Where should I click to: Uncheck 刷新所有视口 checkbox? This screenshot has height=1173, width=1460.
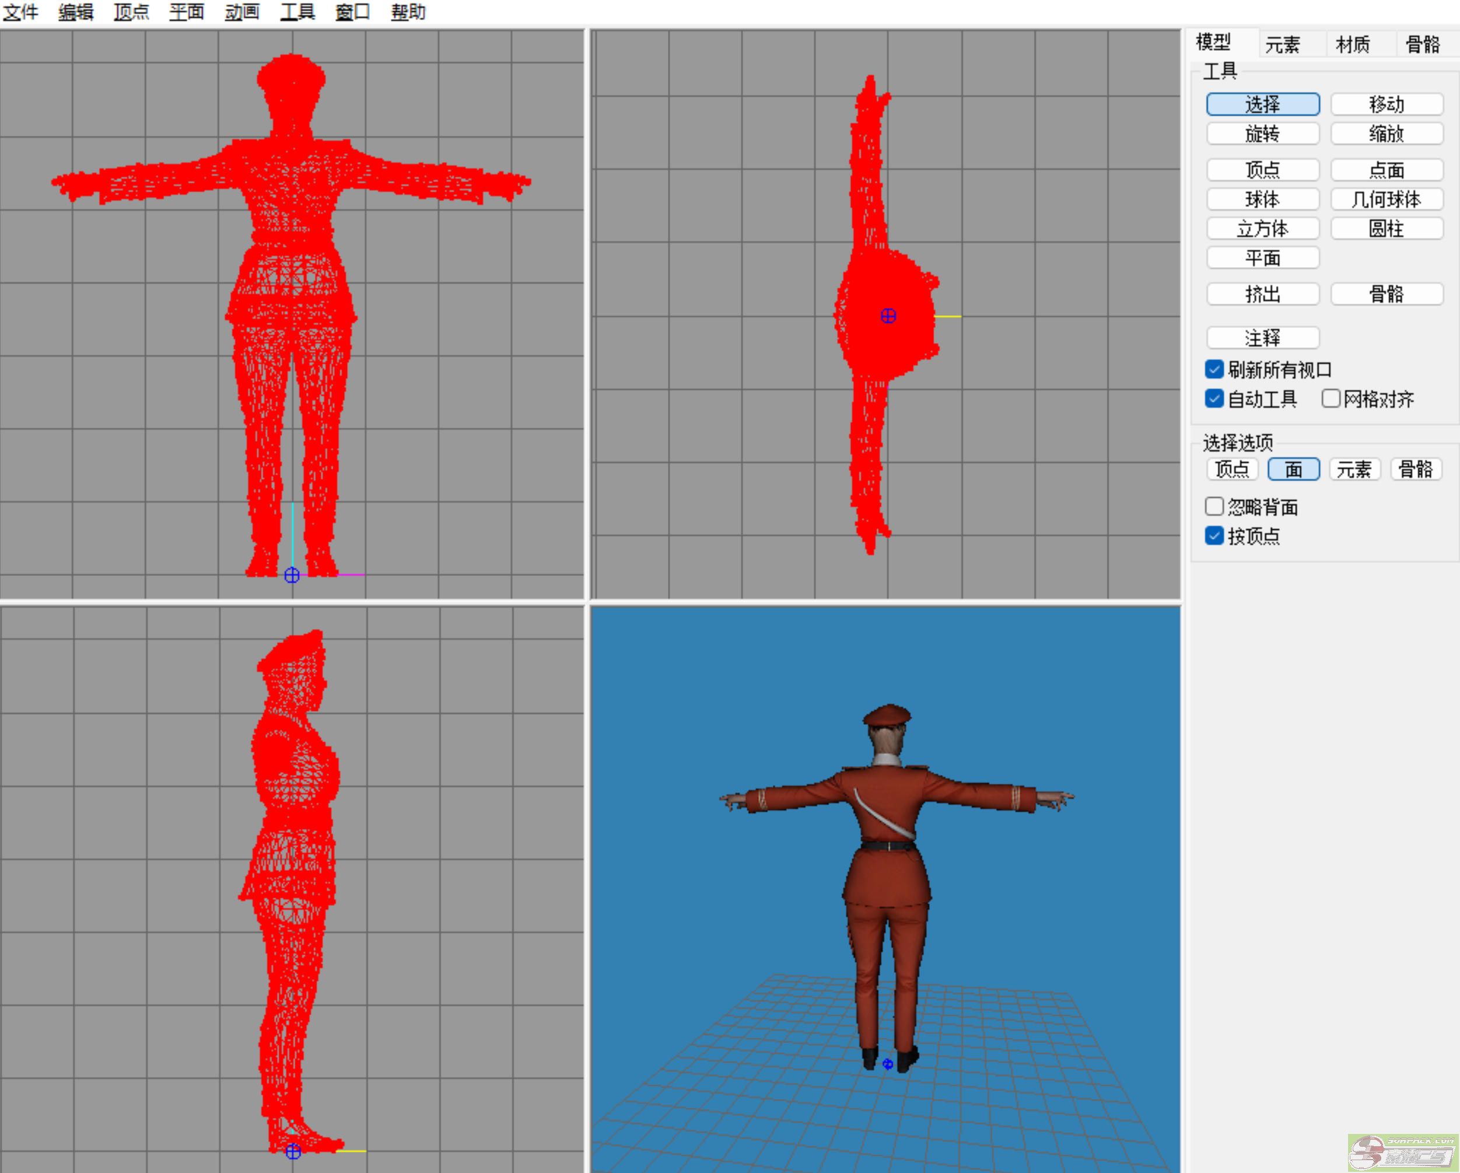[x=1214, y=369]
